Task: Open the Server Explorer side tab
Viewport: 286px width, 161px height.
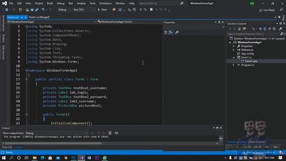Action: pyautogui.click(x=3, y=23)
